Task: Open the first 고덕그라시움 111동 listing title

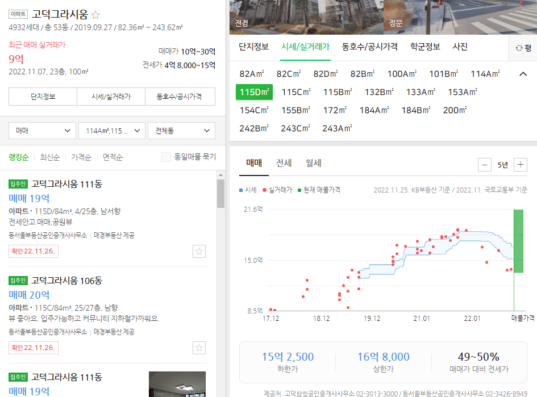Action: 67,184
